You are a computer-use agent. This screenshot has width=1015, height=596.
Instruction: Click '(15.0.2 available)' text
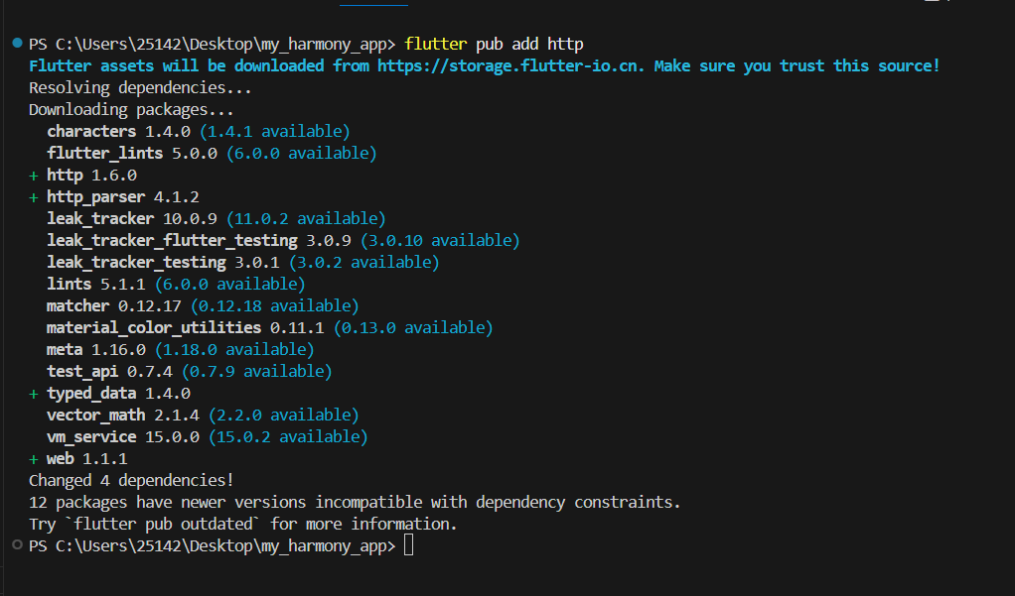288,437
